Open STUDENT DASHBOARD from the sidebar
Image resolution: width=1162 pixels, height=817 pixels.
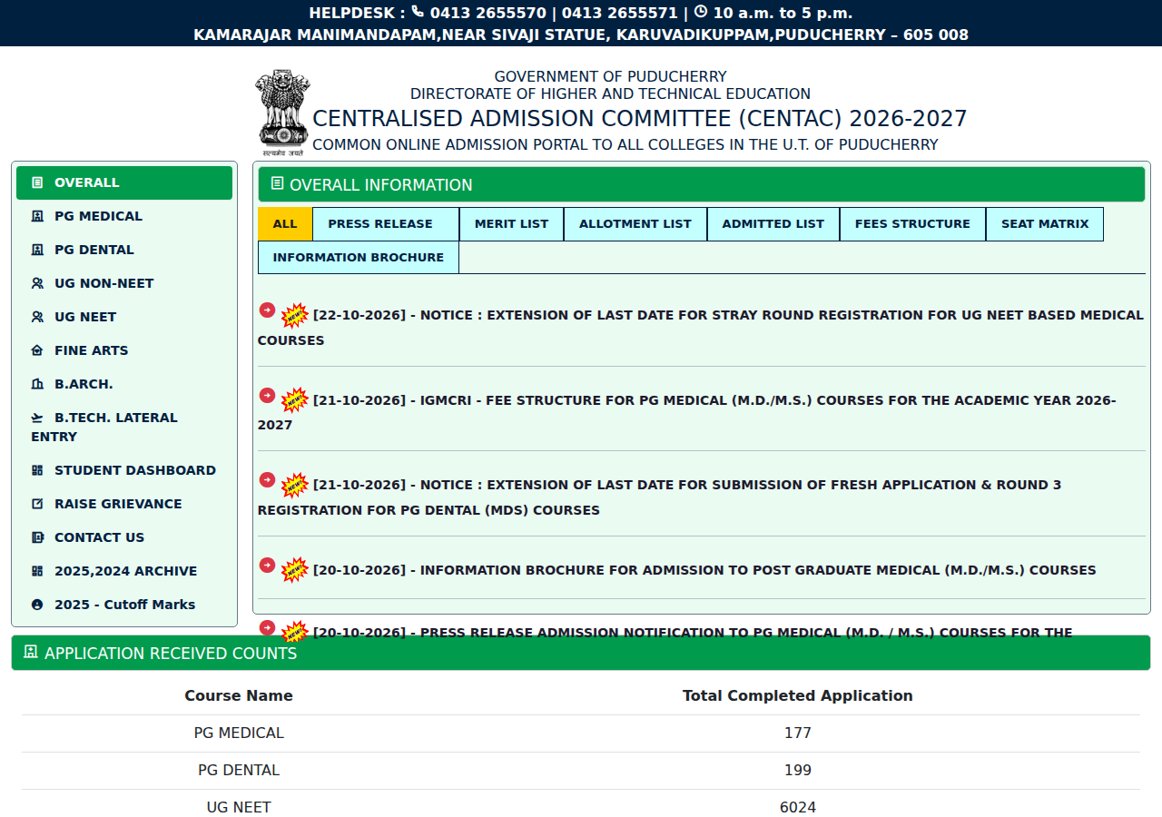[x=124, y=470]
